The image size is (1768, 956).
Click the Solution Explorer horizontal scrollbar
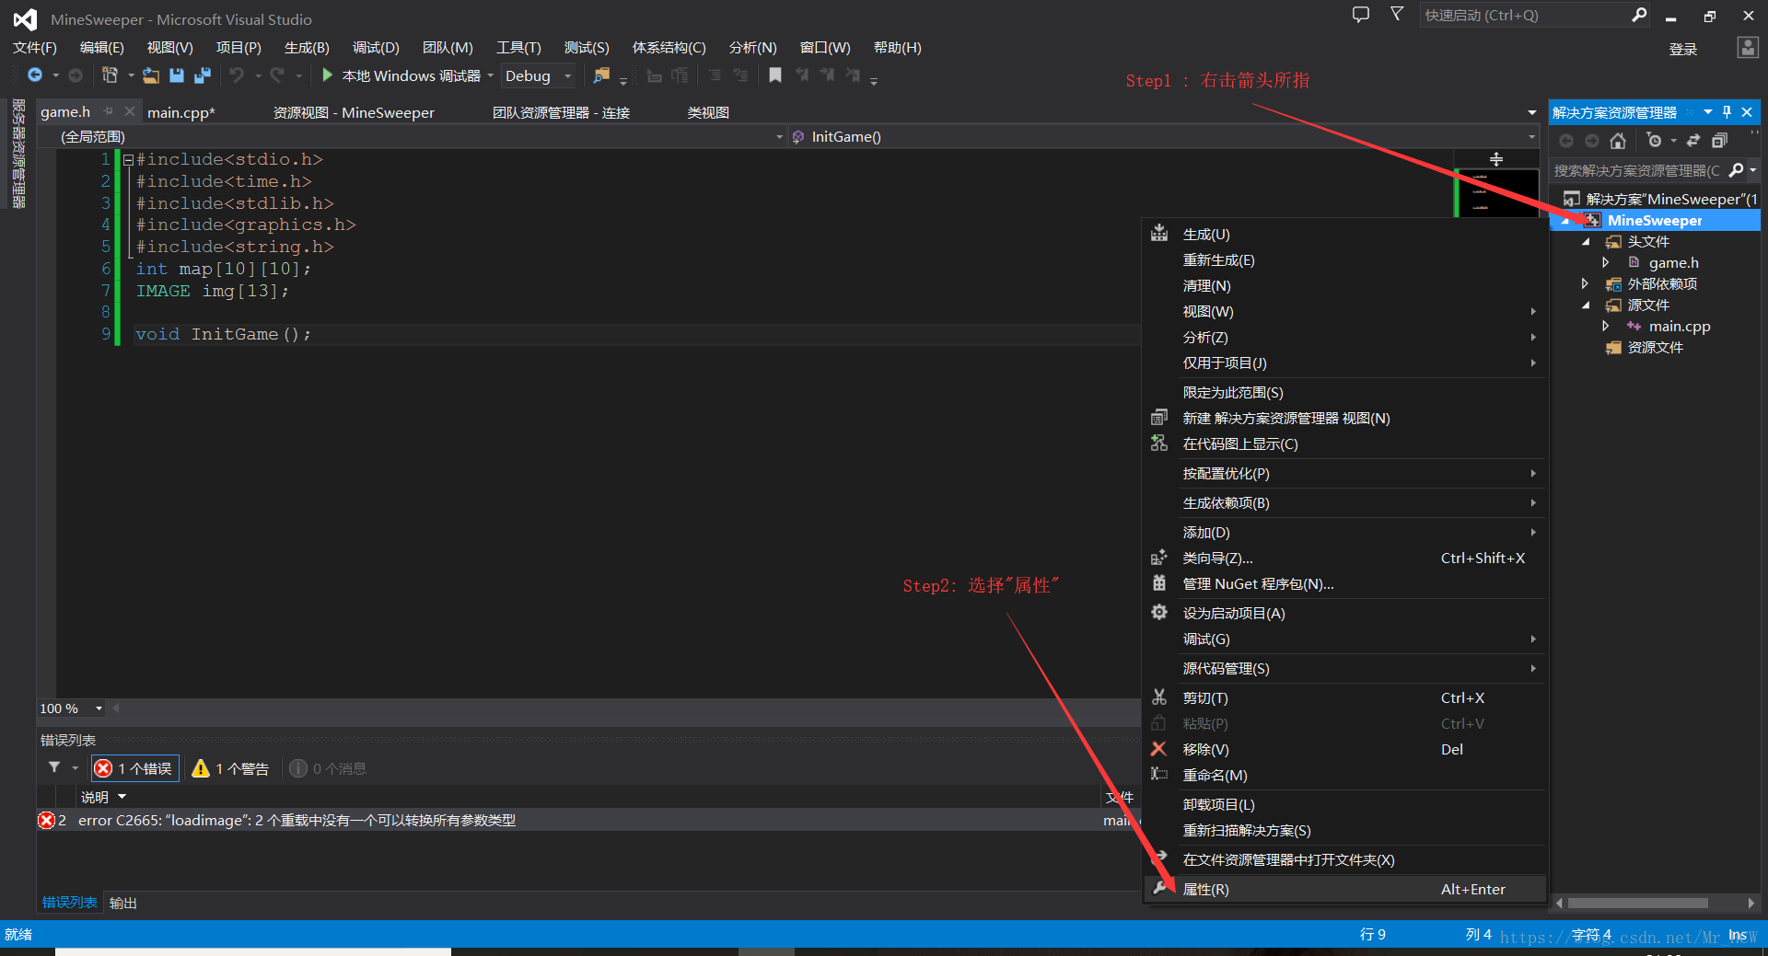1637,903
